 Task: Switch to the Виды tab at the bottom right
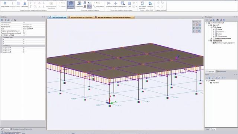coord(208,129)
